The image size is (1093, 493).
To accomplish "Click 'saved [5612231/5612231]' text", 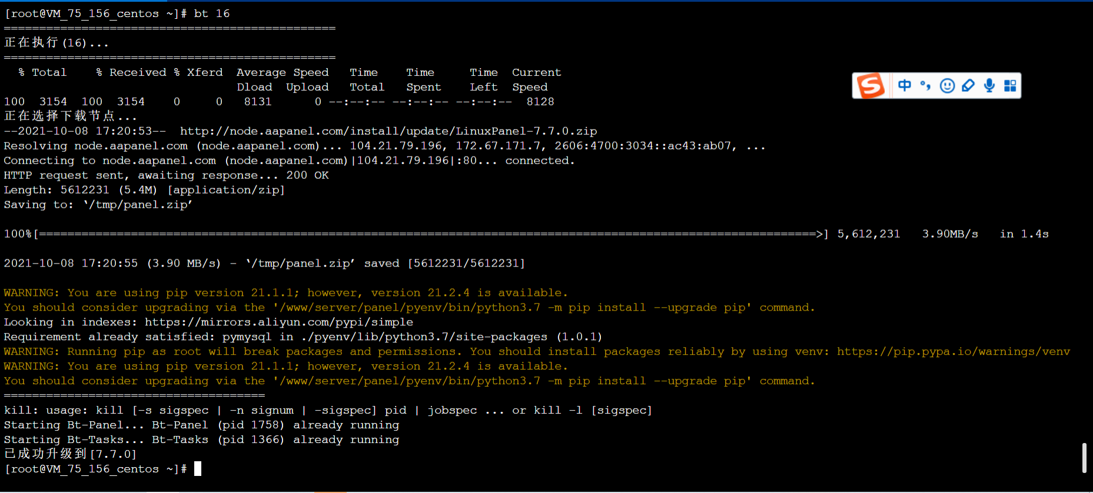I will pos(444,264).
